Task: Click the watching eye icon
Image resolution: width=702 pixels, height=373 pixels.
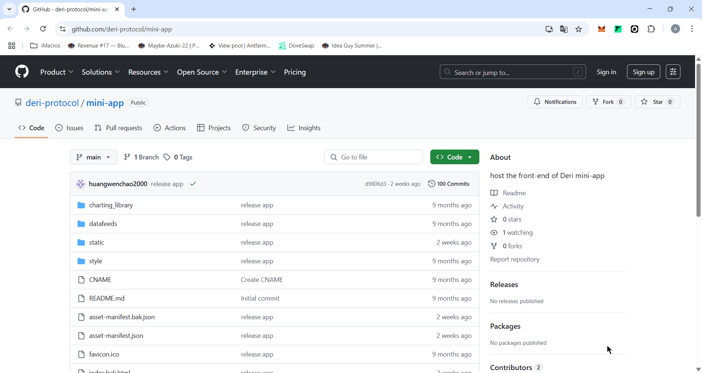Action: coord(494,233)
